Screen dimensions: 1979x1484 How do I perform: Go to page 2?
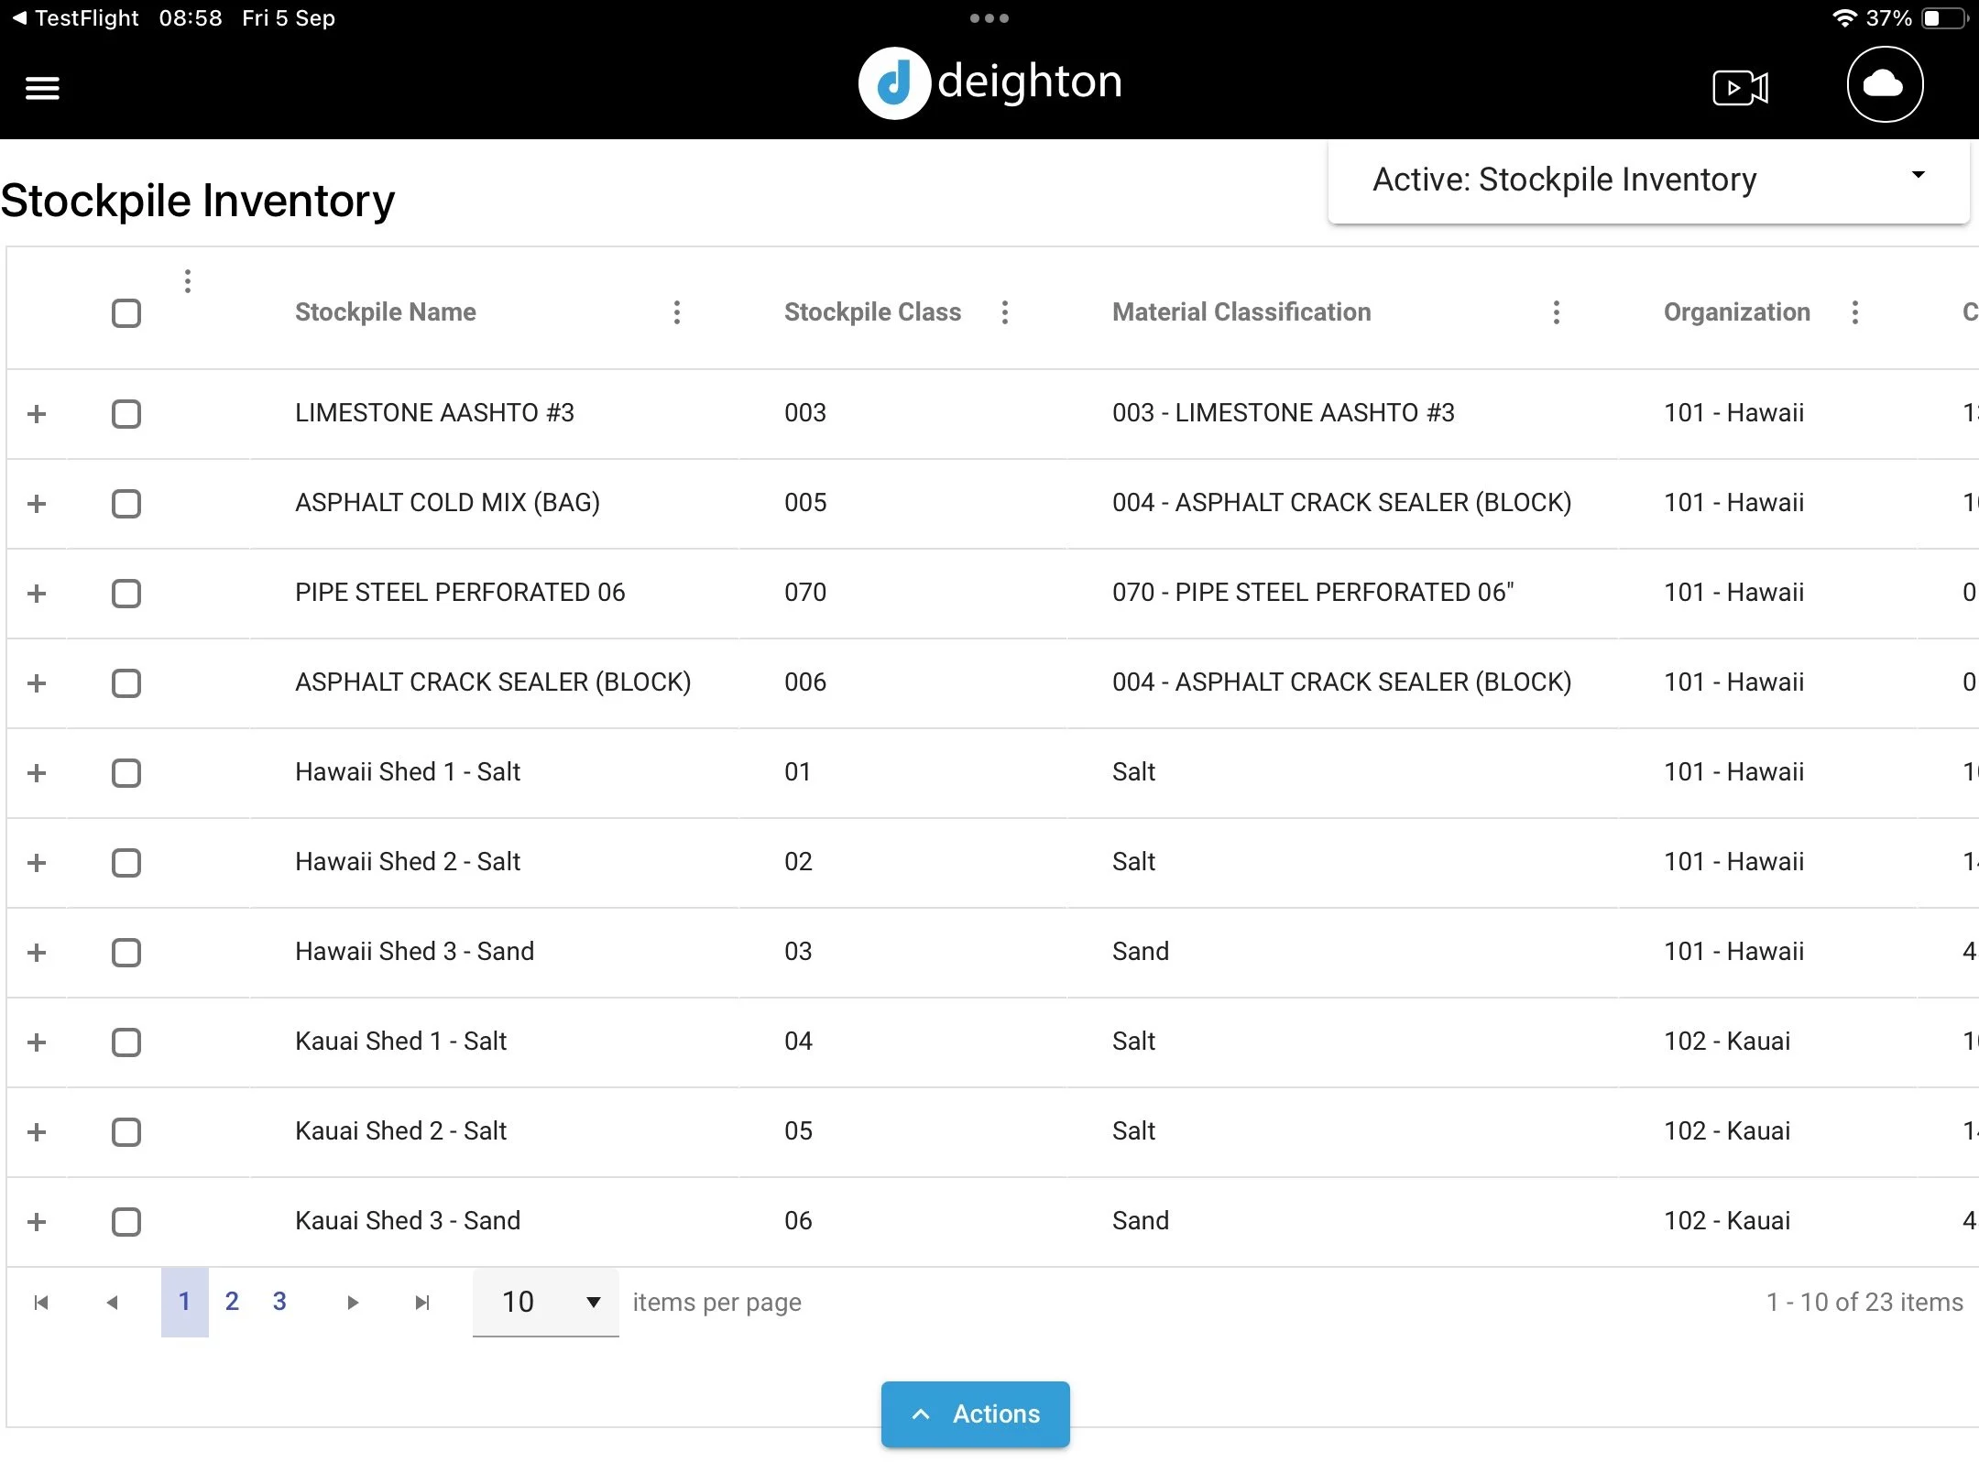click(x=232, y=1302)
